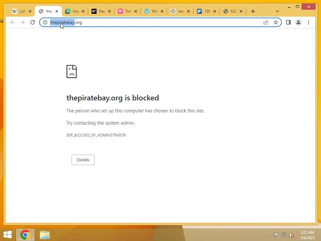Open Chrome's three-dot menu
Viewport: 321px width, 241px height.
[308, 22]
